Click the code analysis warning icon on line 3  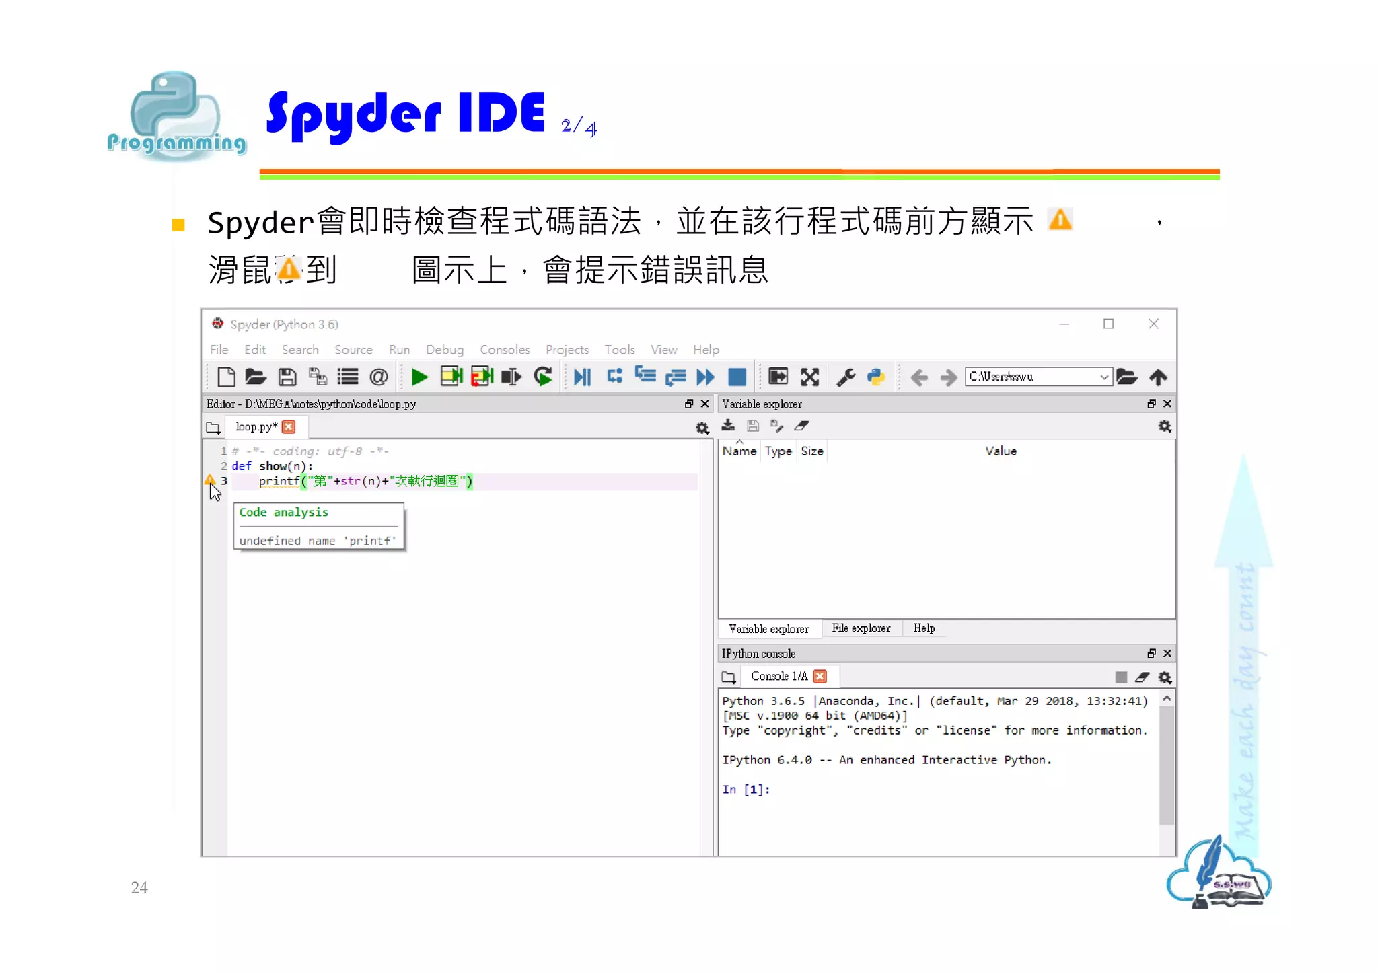(x=210, y=480)
